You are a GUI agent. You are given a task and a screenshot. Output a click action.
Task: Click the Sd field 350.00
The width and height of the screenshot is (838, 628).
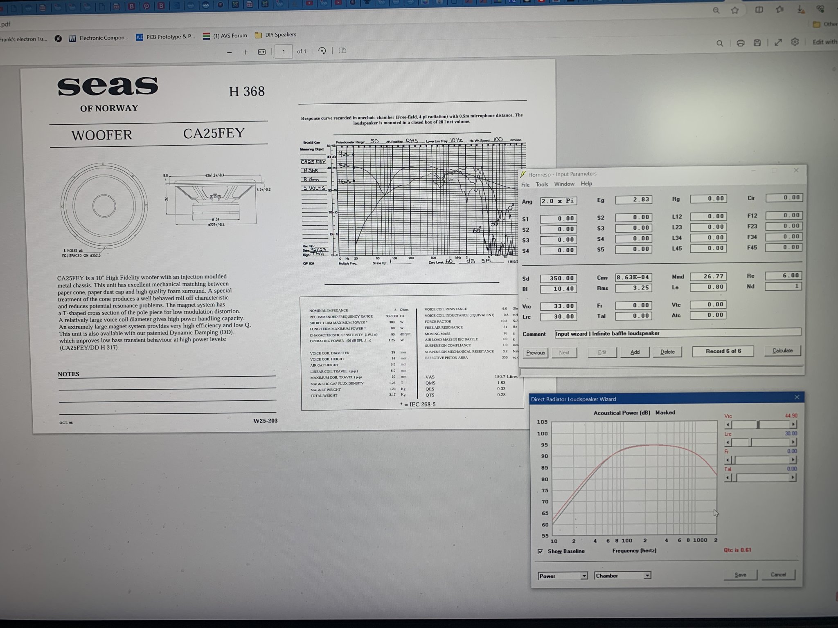pos(559,278)
